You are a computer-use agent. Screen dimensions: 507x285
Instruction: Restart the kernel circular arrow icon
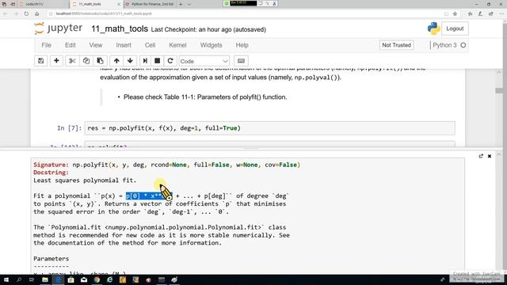pyautogui.click(x=170, y=61)
